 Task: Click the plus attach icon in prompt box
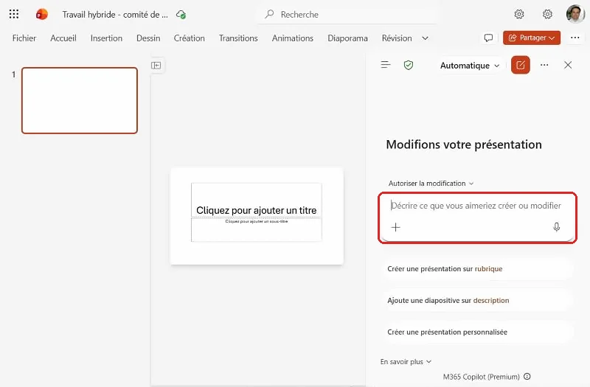396,227
